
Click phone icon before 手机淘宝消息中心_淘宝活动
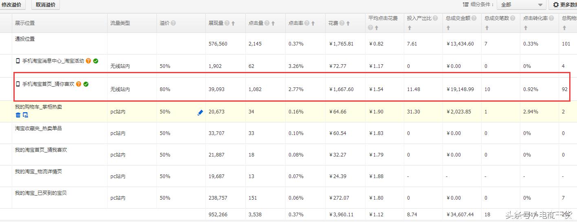(x=18, y=61)
